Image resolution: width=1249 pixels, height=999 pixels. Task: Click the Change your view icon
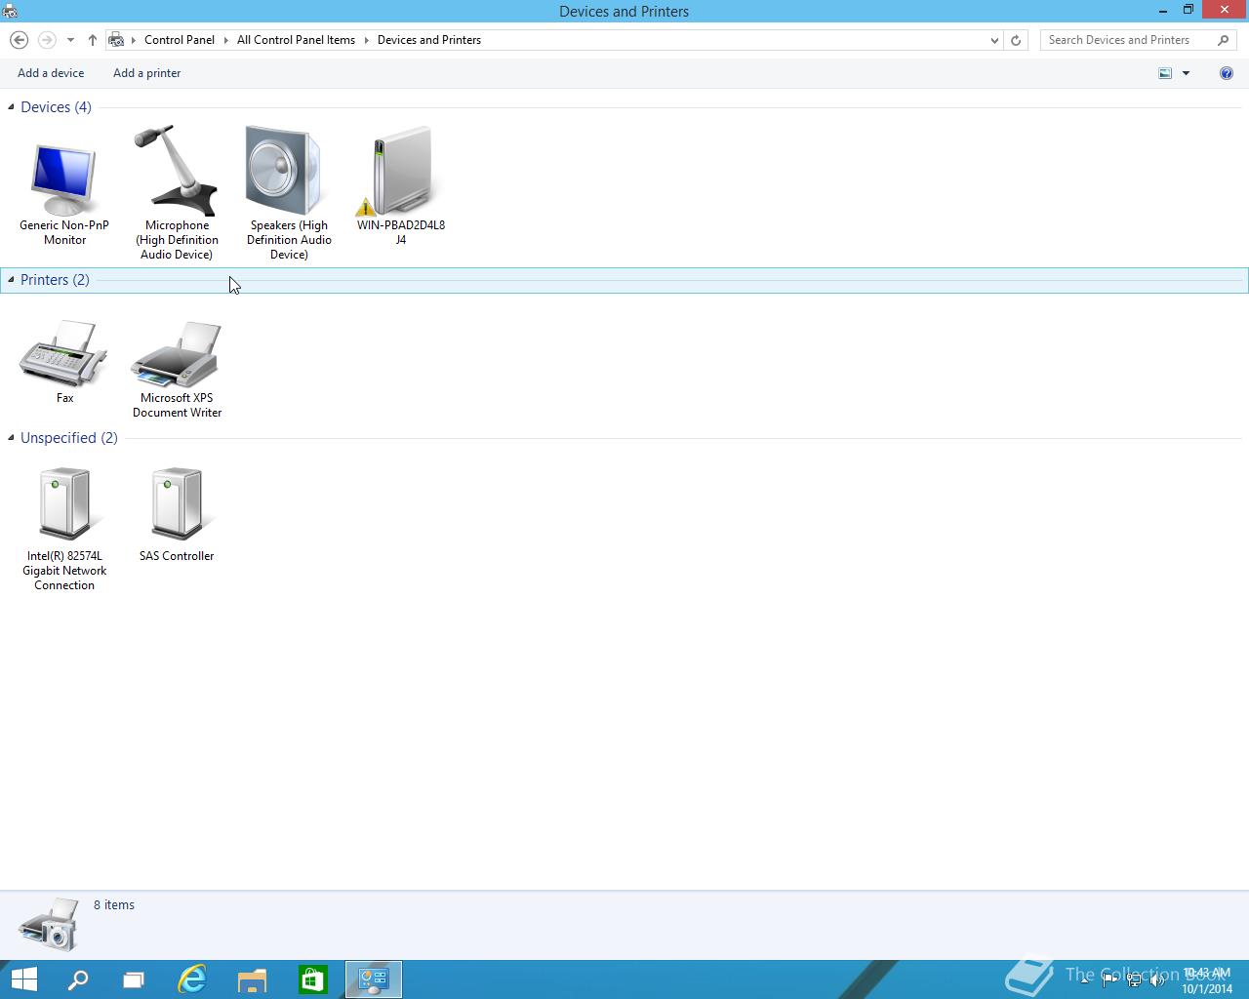(x=1165, y=73)
